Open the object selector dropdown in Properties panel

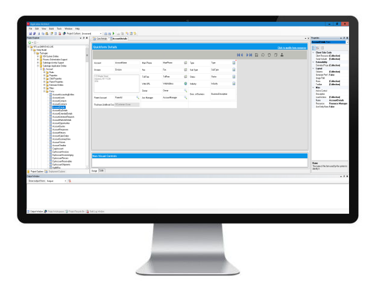[347, 42]
